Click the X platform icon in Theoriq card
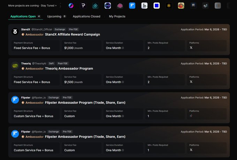The width and height of the screenshot is (237, 160). tap(191, 82)
